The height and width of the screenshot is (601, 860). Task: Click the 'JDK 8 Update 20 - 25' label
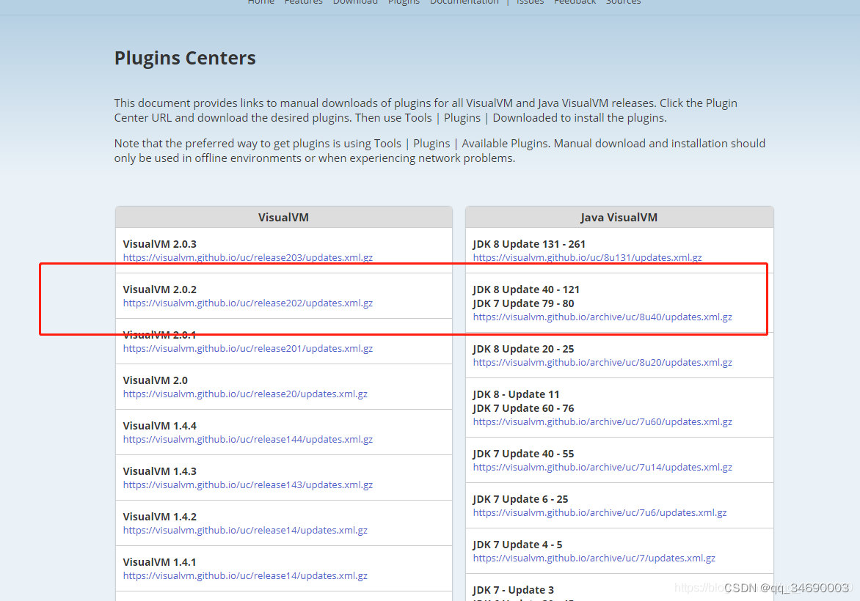tap(523, 349)
